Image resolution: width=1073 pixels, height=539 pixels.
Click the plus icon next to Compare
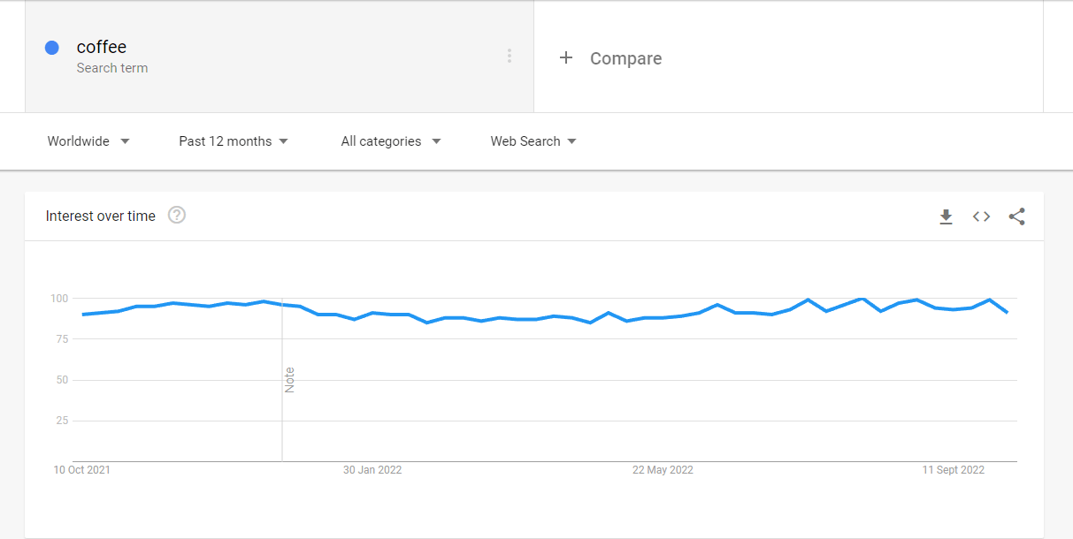pyautogui.click(x=566, y=58)
